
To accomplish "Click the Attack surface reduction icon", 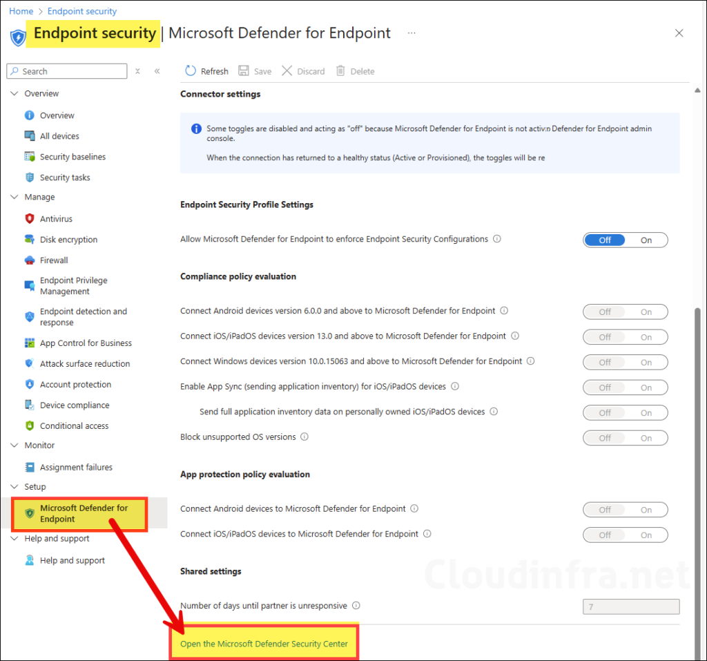I will (x=29, y=364).
